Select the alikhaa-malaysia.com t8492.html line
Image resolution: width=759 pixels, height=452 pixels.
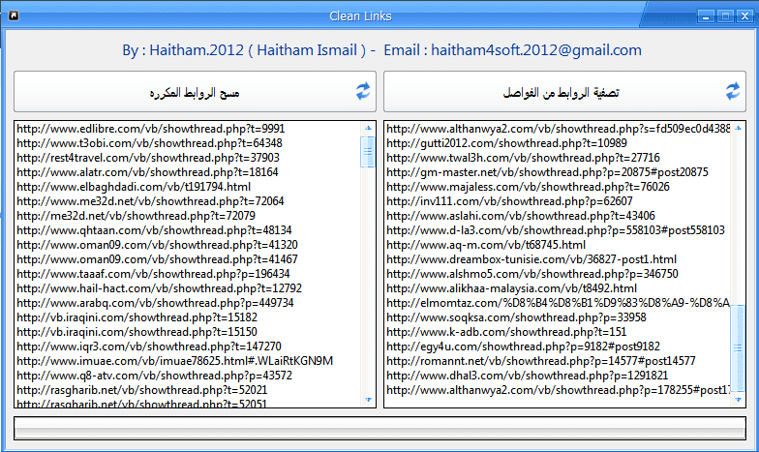pos(511,288)
